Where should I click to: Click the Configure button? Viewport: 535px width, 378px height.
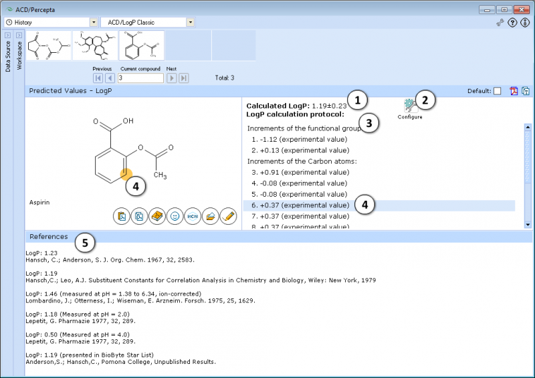[x=410, y=107]
